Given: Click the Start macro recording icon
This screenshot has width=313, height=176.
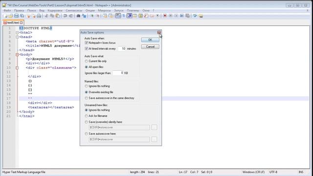Looking at the screenshot, I should [165, 16].
